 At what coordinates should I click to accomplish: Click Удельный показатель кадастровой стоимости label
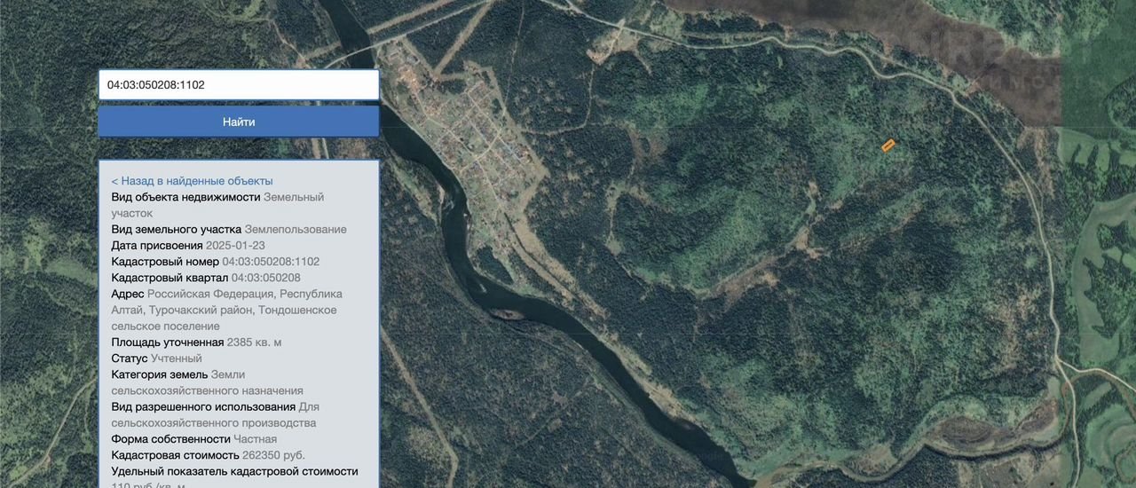[x=234, y=471]
